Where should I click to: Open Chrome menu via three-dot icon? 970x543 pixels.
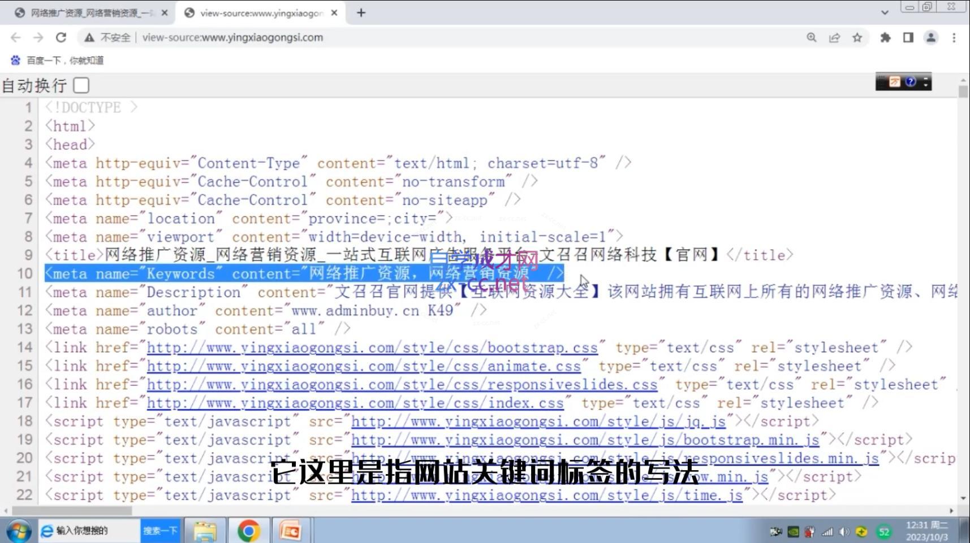click(954, 37)
